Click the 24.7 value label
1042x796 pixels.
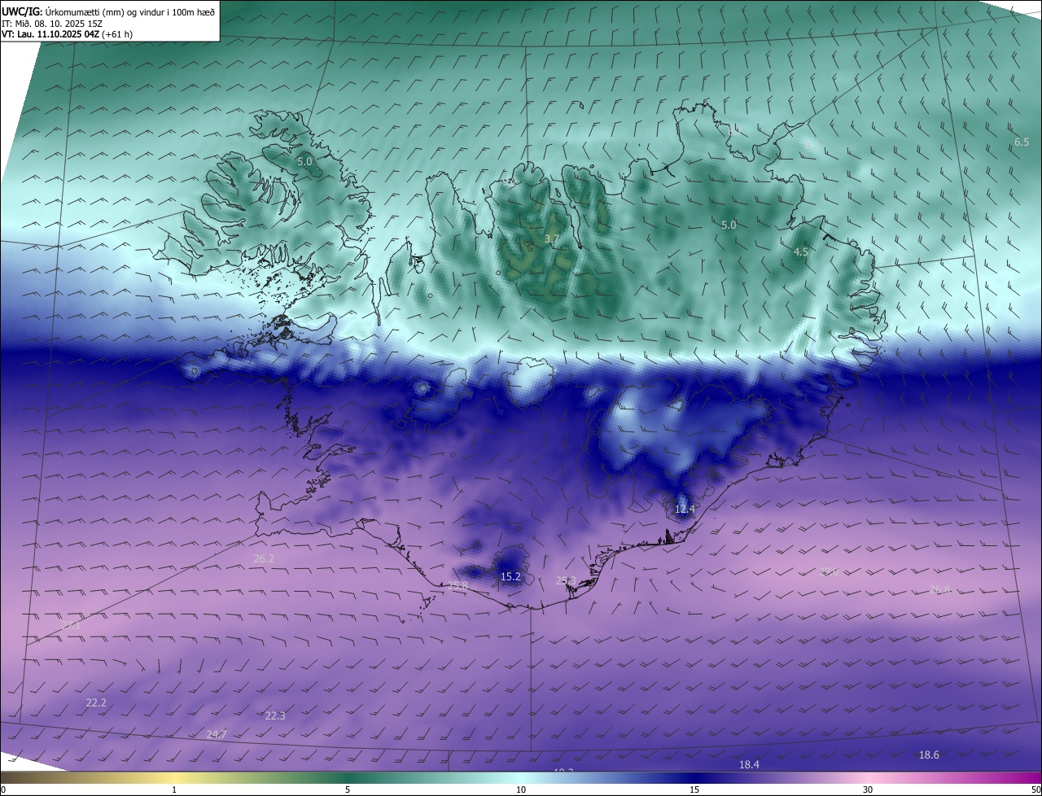coord(216,734)
